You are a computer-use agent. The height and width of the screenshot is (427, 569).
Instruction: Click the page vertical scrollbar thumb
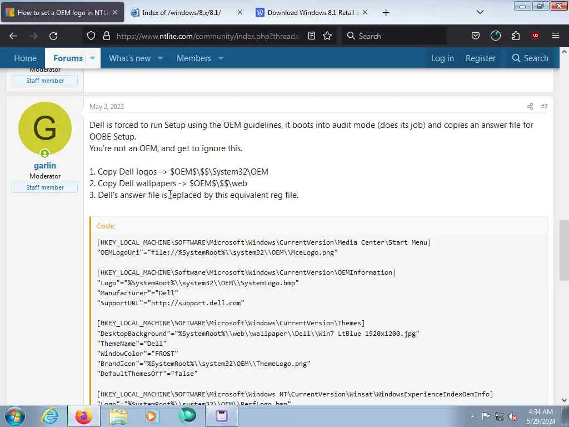(564, 251)
